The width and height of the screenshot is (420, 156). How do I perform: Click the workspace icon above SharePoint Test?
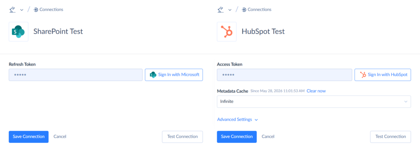click(12, 10)
